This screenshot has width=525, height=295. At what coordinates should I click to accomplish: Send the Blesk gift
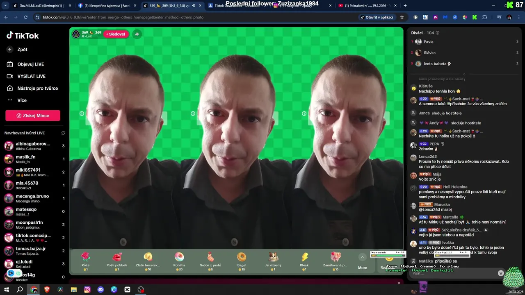pos(304,261)
